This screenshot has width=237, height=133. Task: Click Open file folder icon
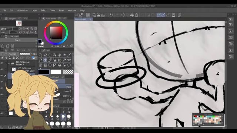(x=99, y=15)
